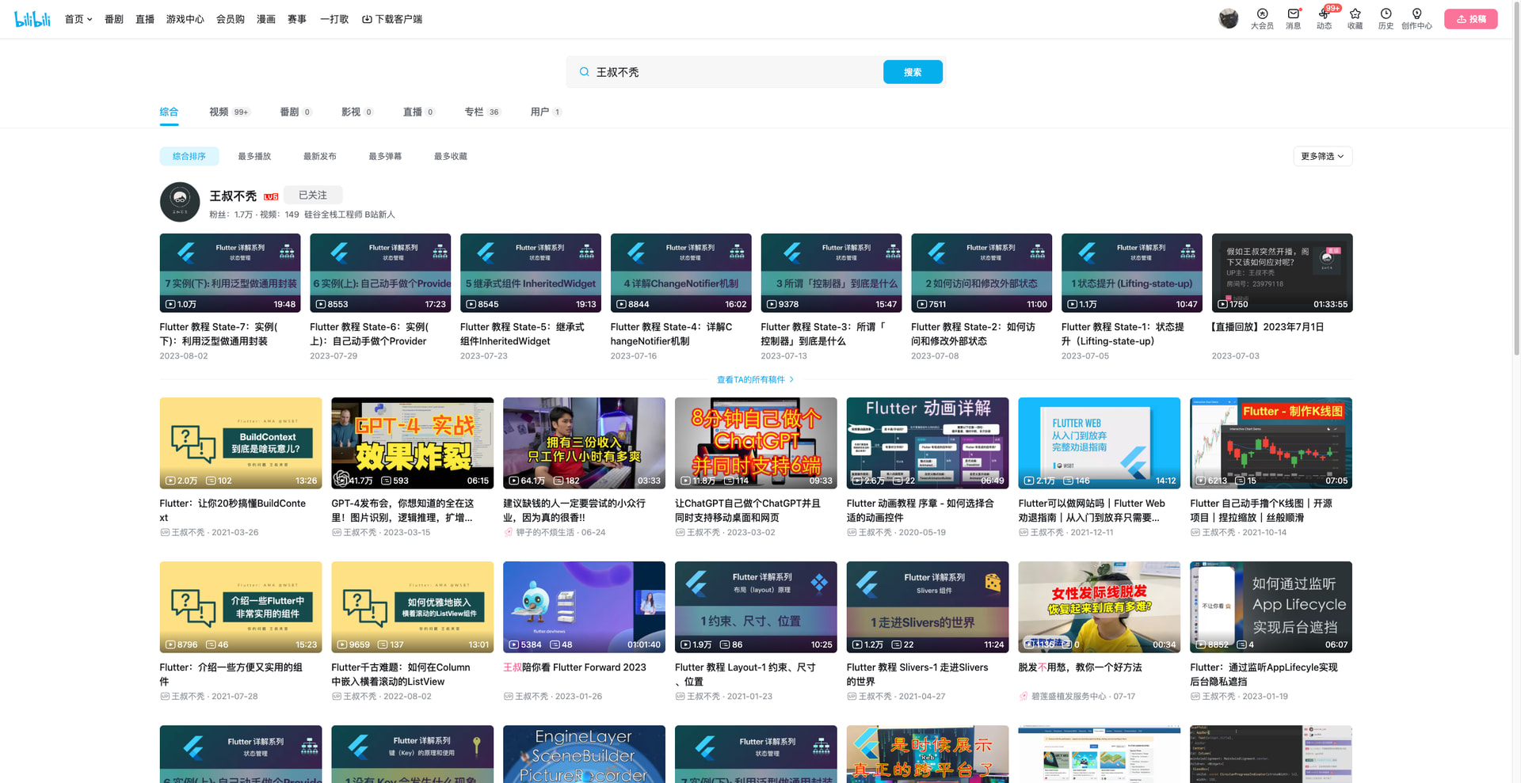
Task: Open the 动态 activity feed icon
Action: (x=1324, y=19)
